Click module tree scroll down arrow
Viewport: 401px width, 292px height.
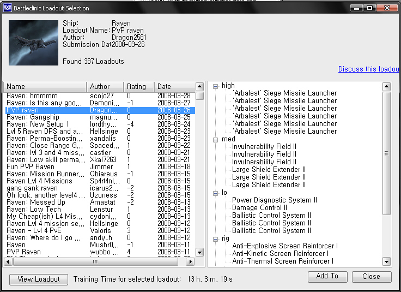tap(386, 261)
